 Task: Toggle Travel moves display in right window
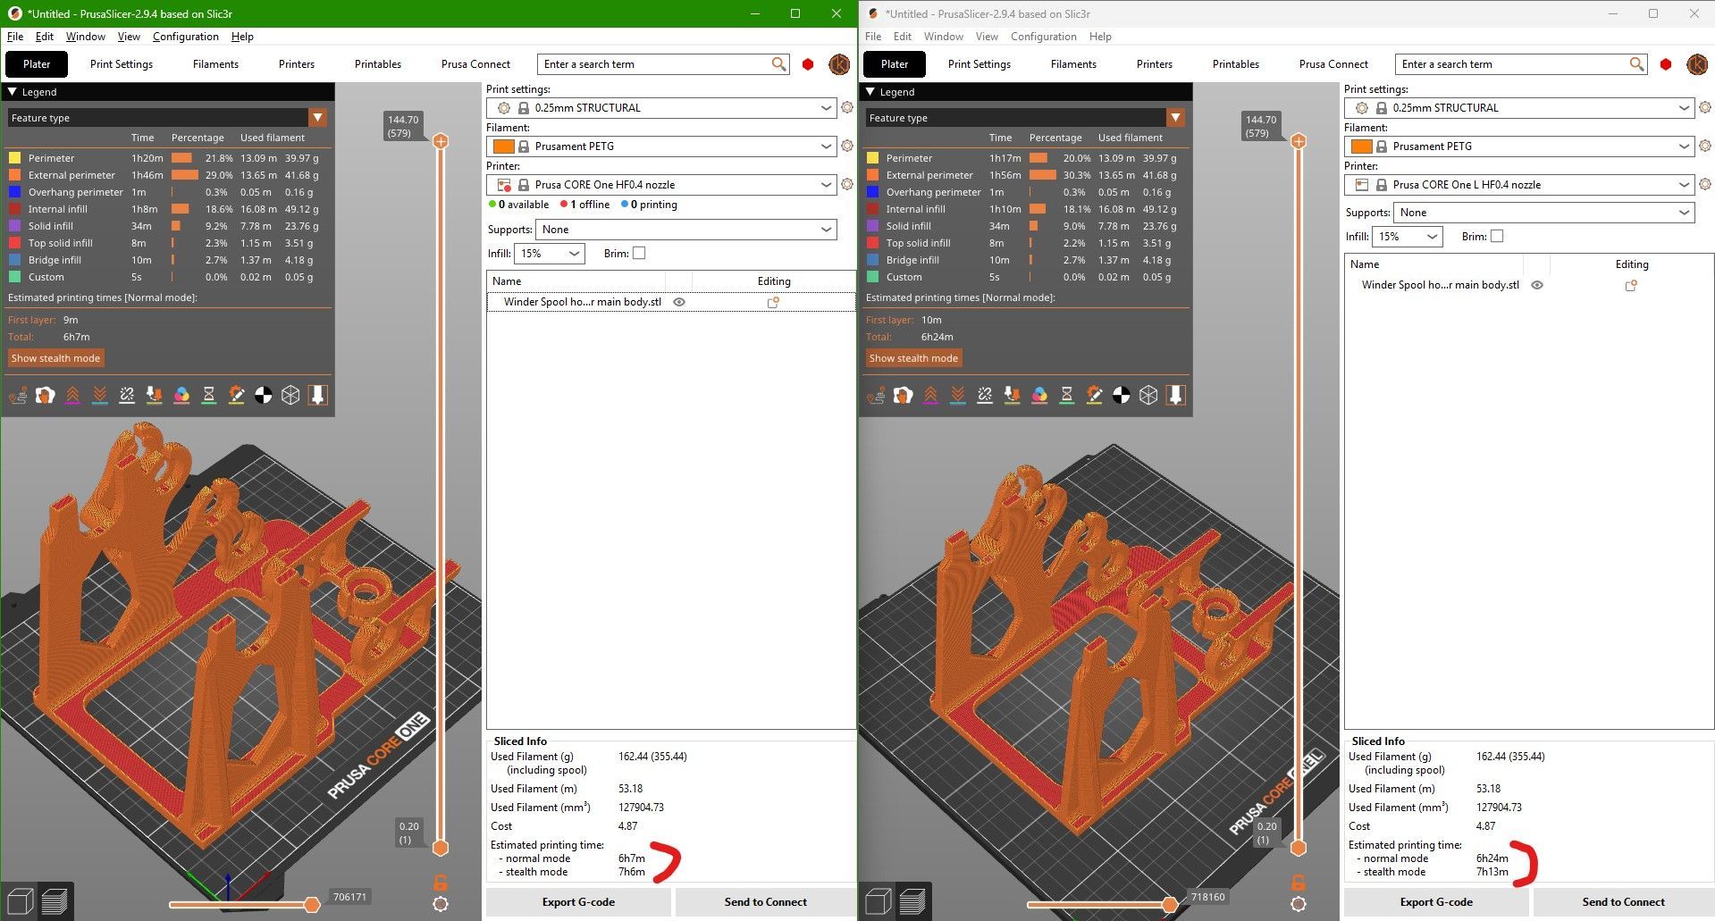click(x=876, y=395)
